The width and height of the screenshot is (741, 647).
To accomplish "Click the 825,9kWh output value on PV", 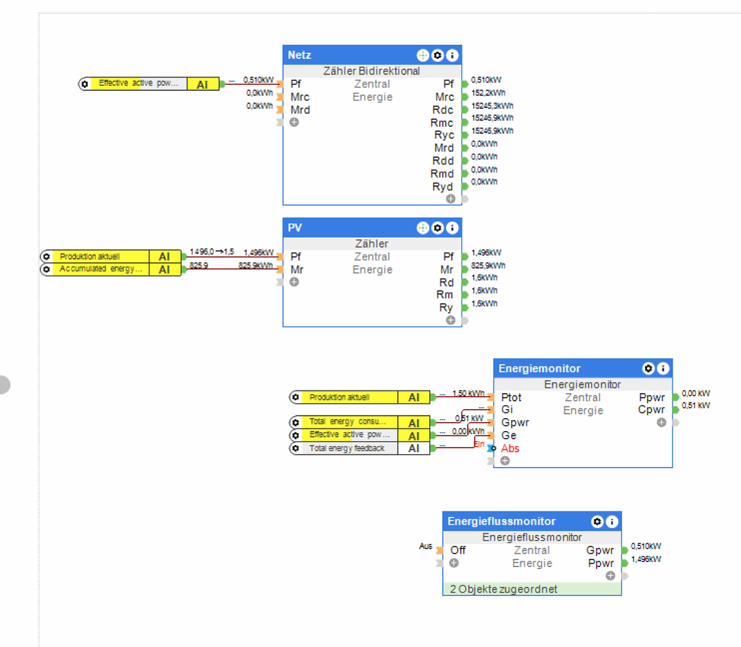I will pyautogui.click(x=488, y=265).
